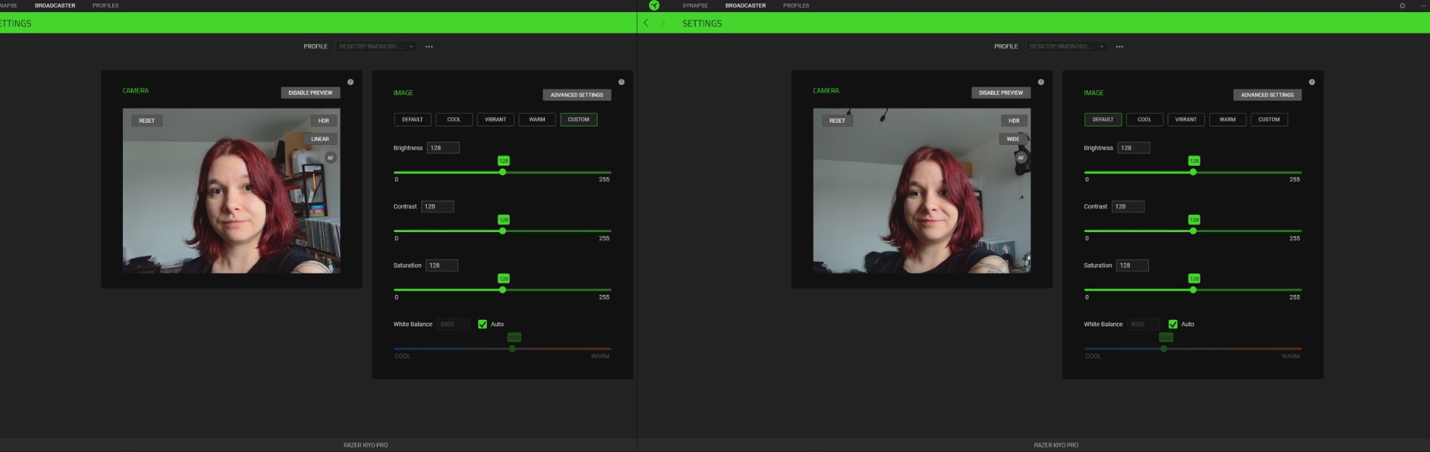The height and width of the screenshot is (452, 1430).
Task: Click the back arrow beside the SETTINGS header
Action: click(646, 23)
